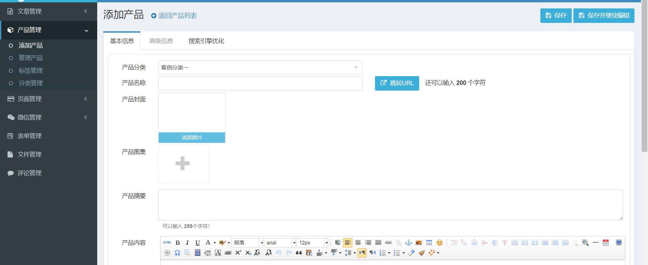
Task: Apply superscript formatting
Action: [238, 253]
